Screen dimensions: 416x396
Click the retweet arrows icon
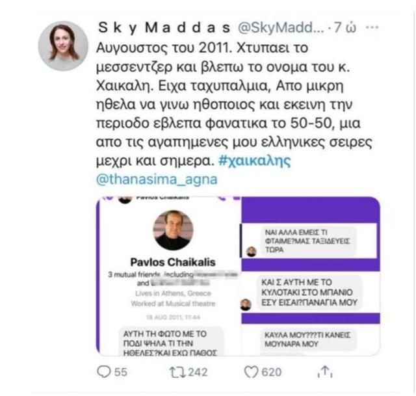177,372
